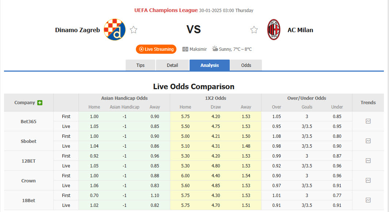Switch to the Detail tab
The height and width of the screenshot is (212, 389).
coord(172,65)
